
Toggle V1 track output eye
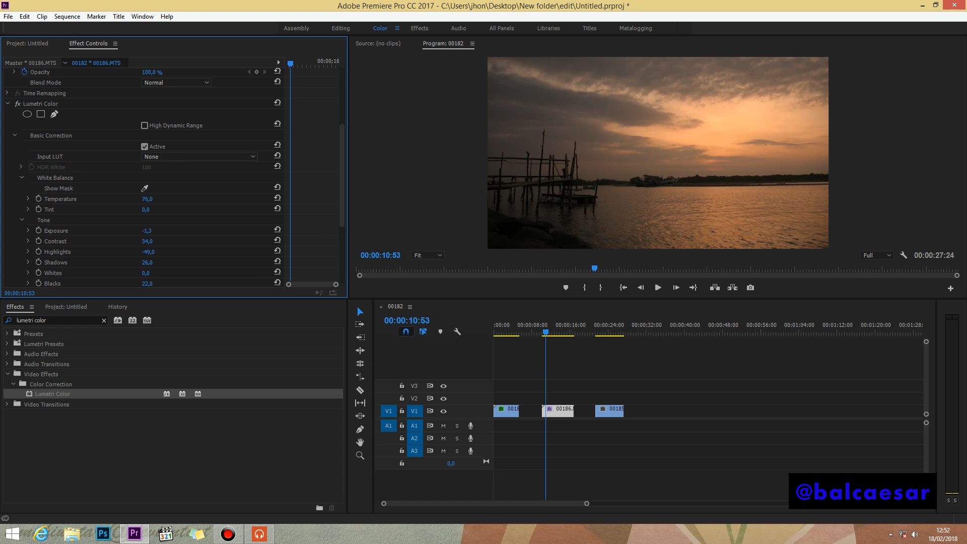[444, 412]
